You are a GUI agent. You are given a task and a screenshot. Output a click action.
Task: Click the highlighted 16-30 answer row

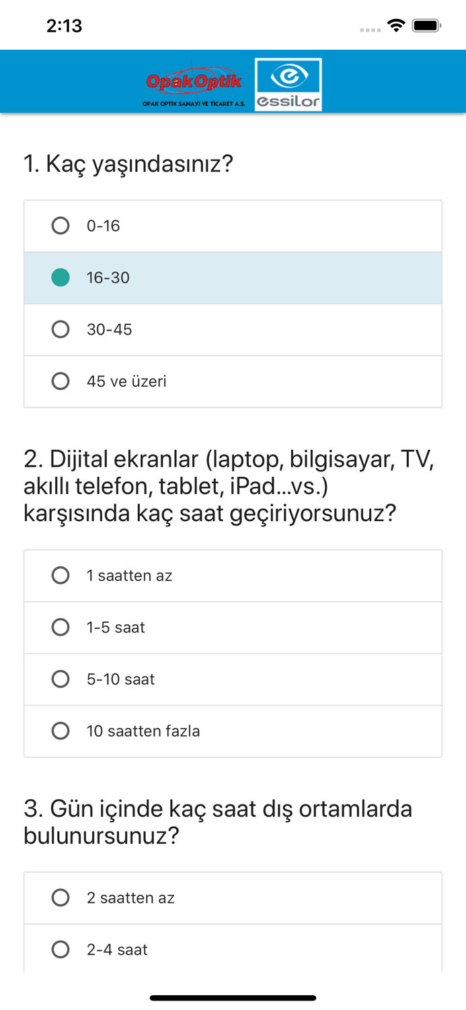click(x=233, y=277)
